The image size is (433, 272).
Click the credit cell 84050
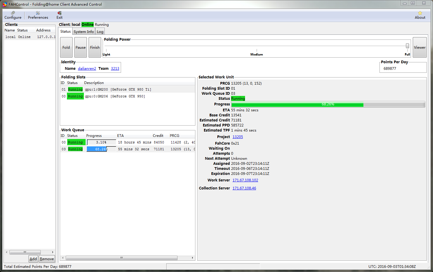159,142
